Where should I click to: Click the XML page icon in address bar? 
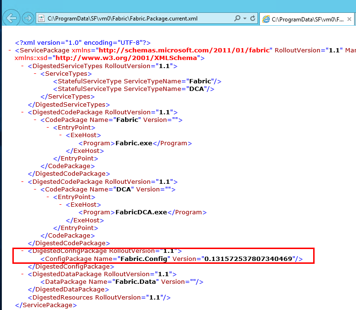(41, 18)
